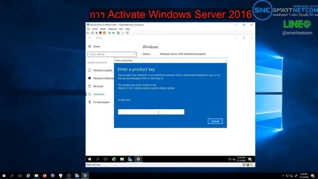This screenshot has height=179, width=318.
Task: Click the Revert toolbar icon
Action: coord(122,33)
